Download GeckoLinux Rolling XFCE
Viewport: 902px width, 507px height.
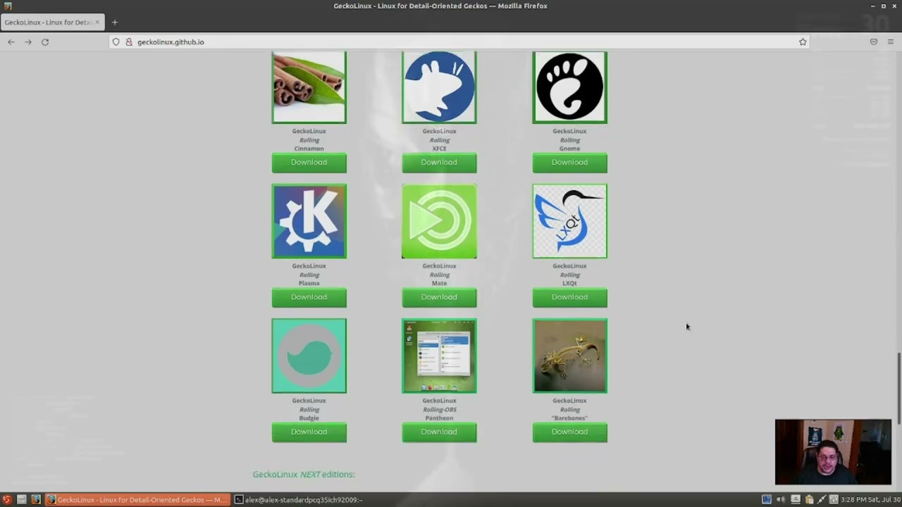pyautogui.click(x=439, y=163)
